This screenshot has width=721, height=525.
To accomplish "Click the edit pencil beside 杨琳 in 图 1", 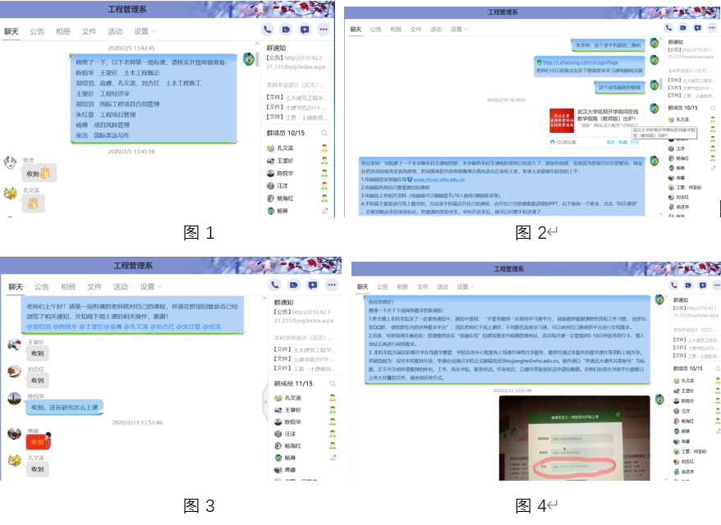I will pyautogui.click(x=324, y=211).
